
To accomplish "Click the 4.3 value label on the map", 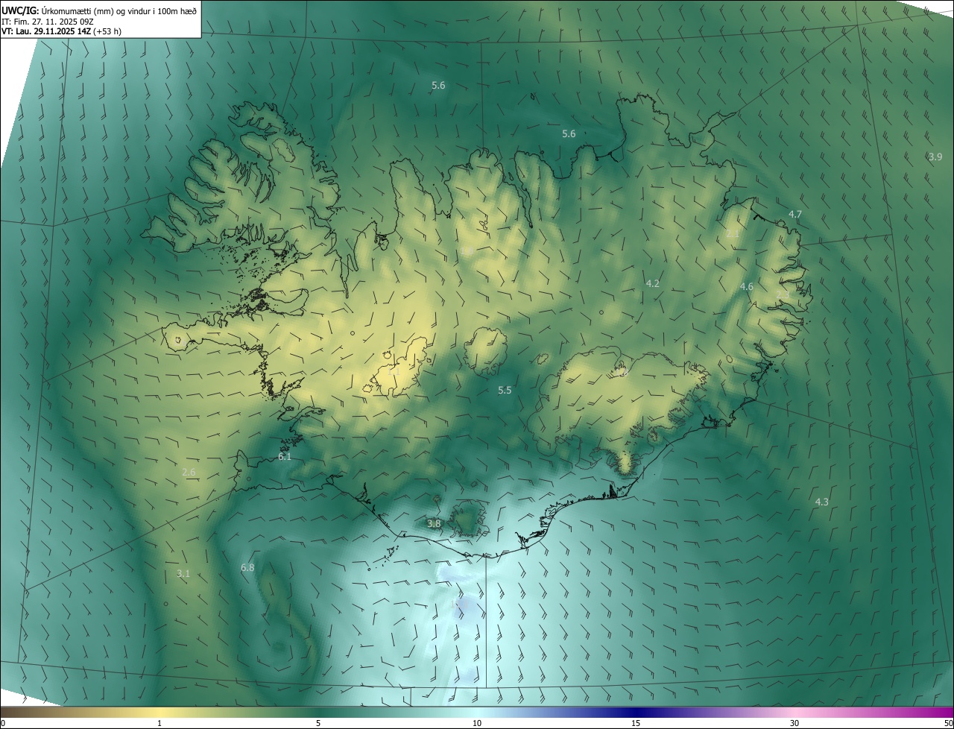I will [x=821, y=502].
